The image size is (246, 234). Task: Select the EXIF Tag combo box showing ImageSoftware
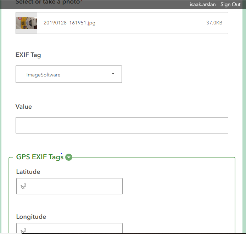(69, 74)
